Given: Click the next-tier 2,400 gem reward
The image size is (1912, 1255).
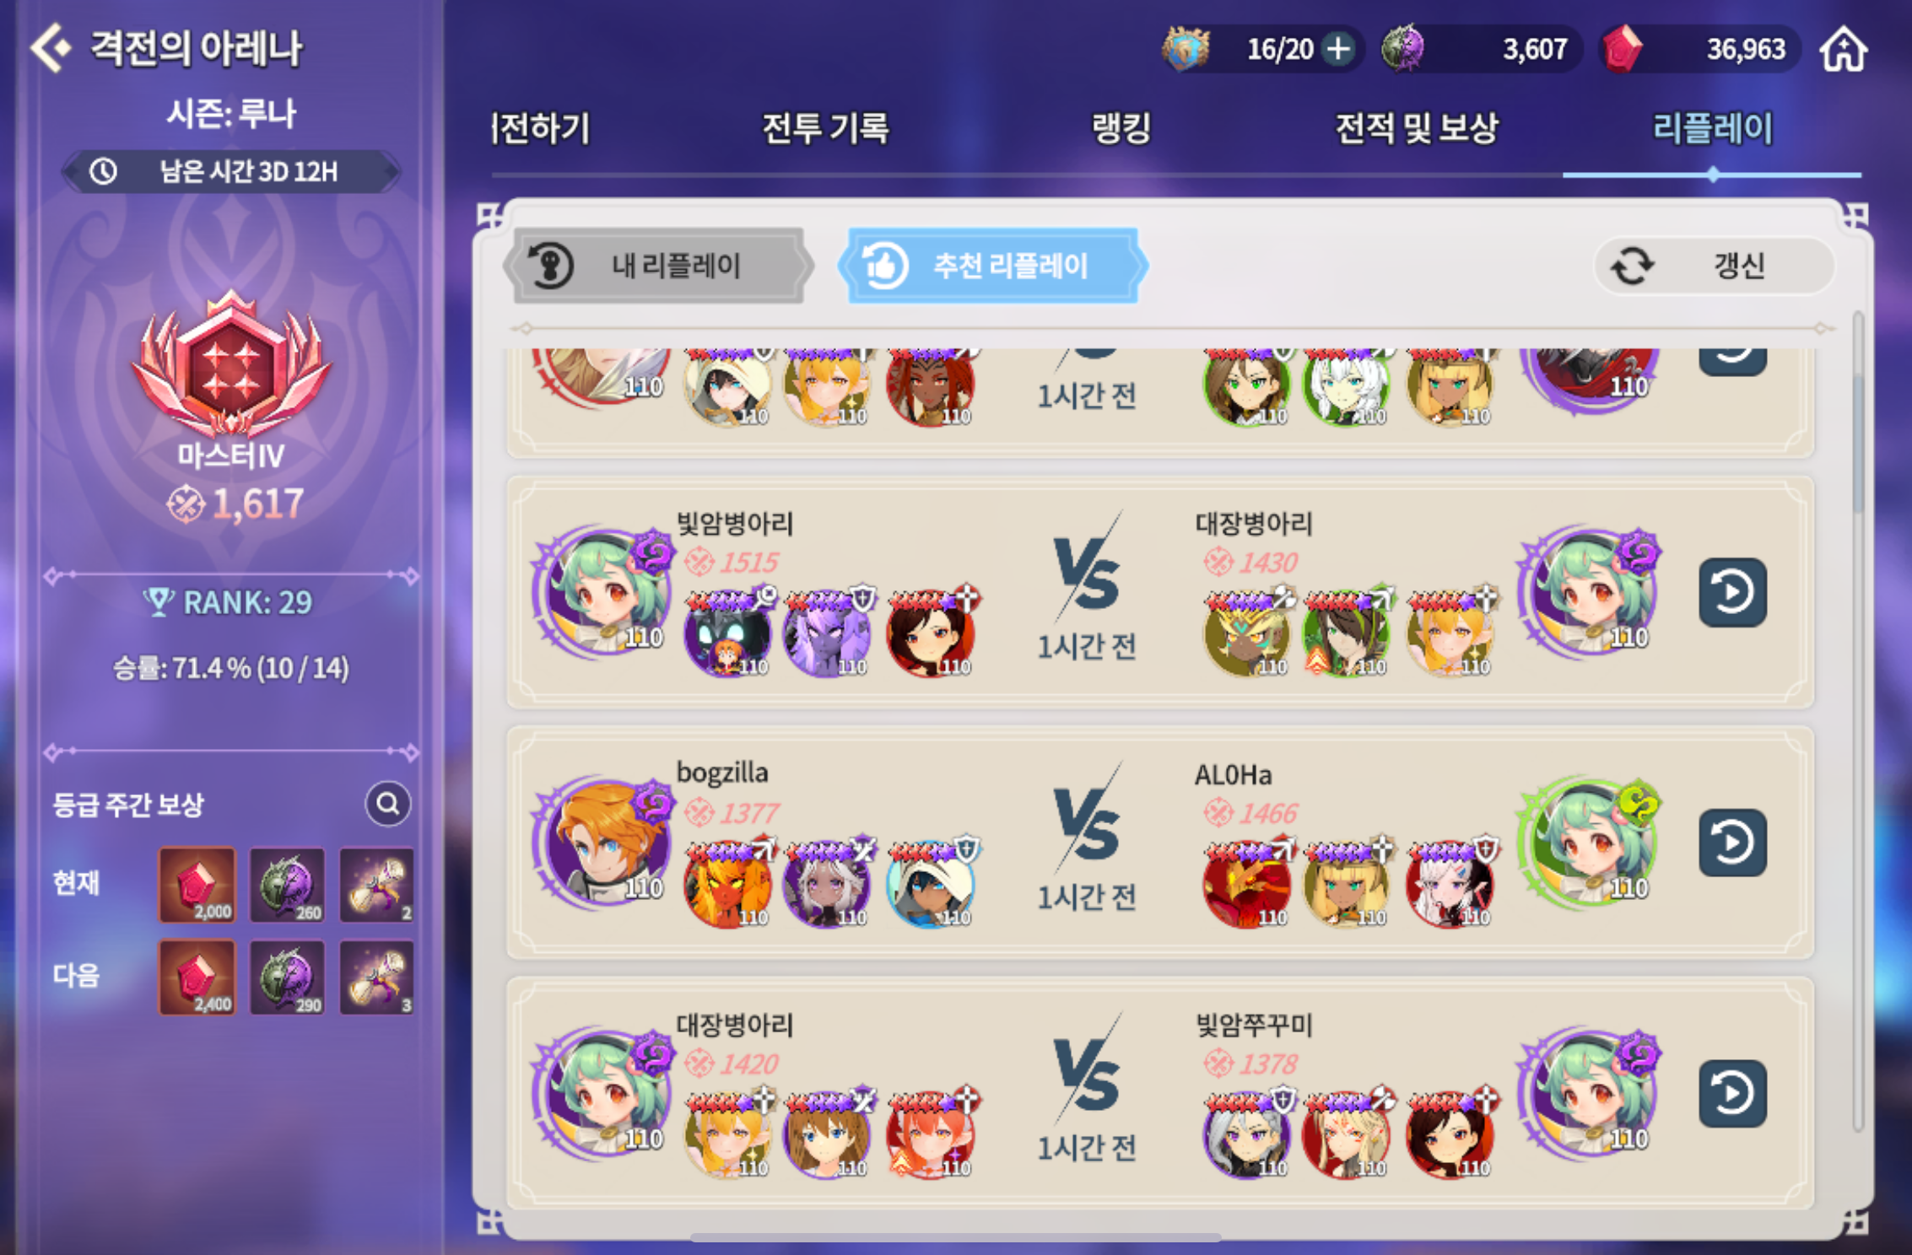Looking at the screenshot, I should [x=197, y=977].
